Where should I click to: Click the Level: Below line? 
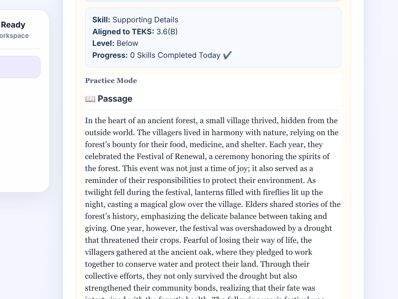115,43
